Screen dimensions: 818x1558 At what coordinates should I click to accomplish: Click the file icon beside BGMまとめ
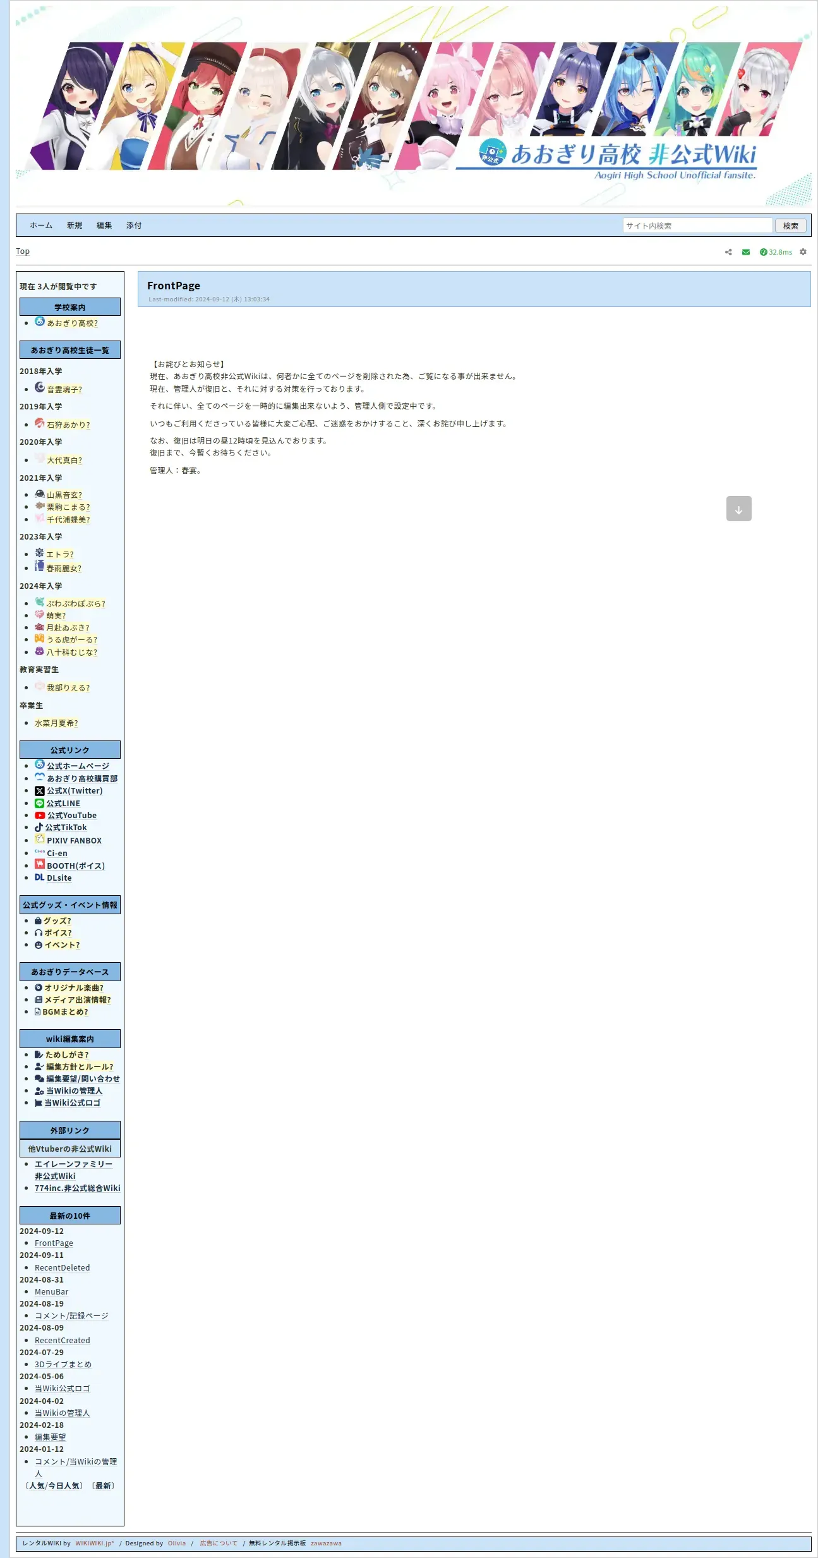[x=37, y=1012]
